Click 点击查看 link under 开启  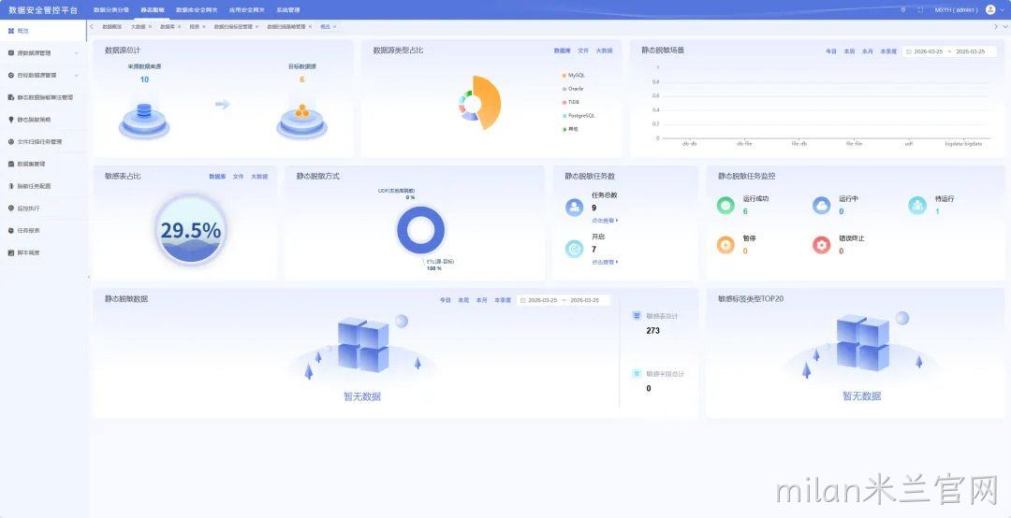pyautogui.click(x=604, y=262)
